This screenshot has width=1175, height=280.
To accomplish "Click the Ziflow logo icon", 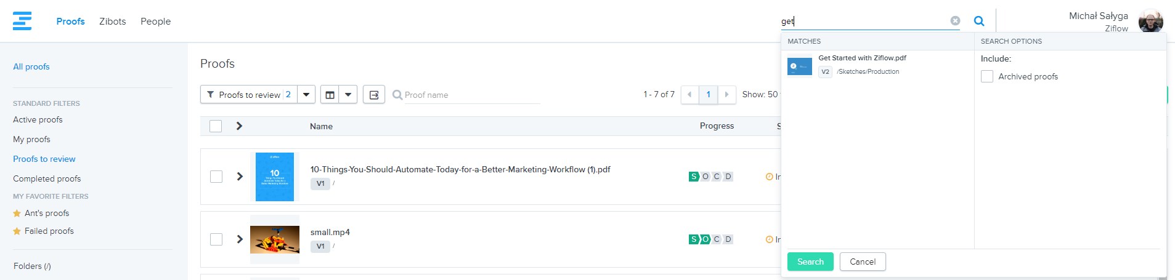I will click(22, 21).
